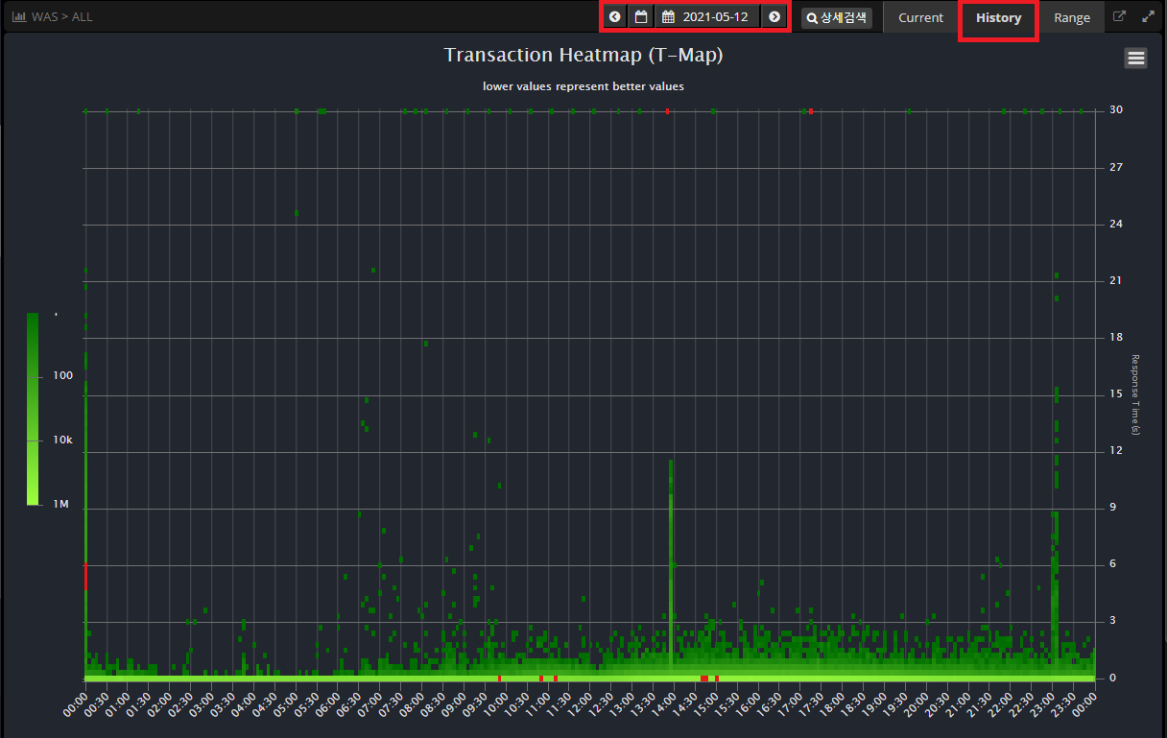The height and width of the screenshot is (738, 1167).
Task: Click the blank calendar today icon
Action: tap(641, 17)
